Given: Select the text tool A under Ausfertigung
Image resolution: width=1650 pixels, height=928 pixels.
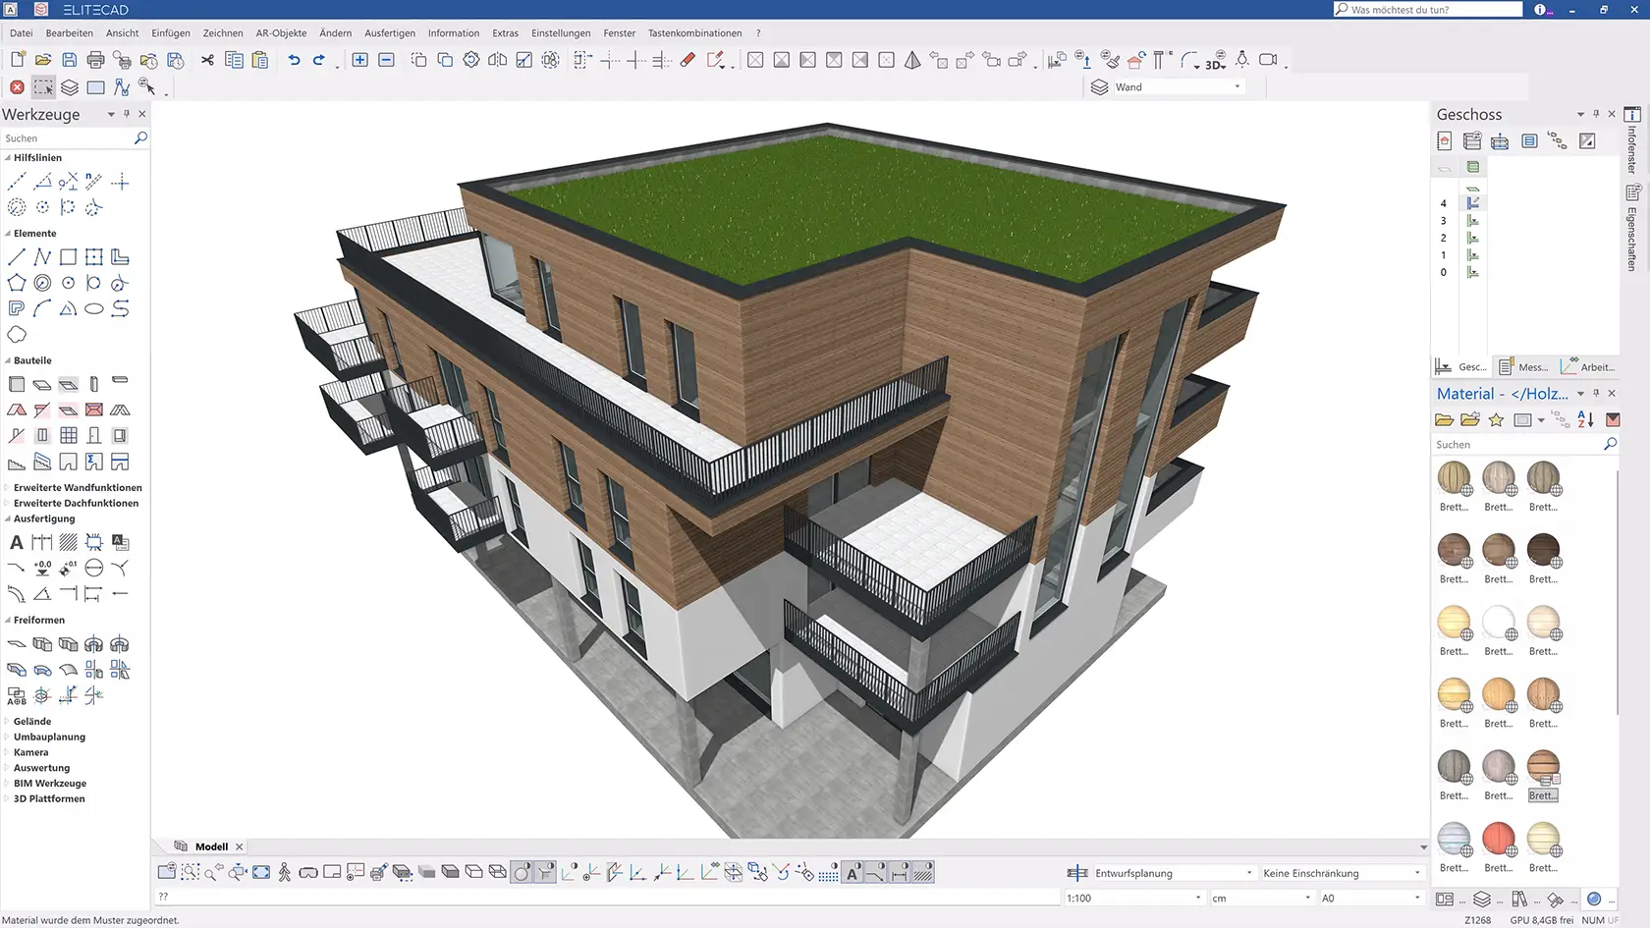Looking at the screenshot, I should 17,542.
